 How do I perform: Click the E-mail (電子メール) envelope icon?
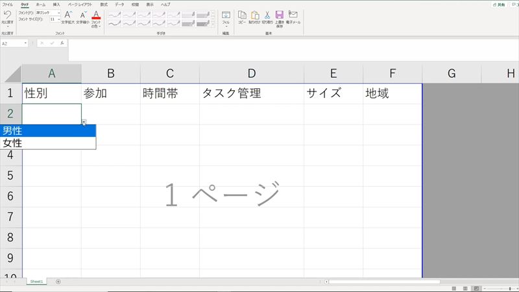293,15
